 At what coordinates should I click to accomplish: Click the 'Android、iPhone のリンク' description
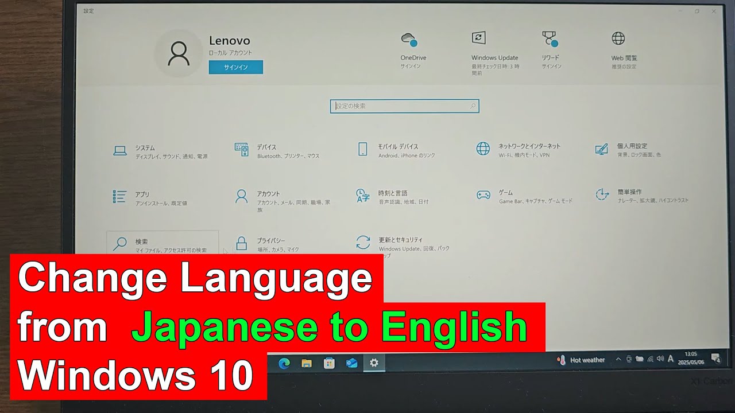407,155
